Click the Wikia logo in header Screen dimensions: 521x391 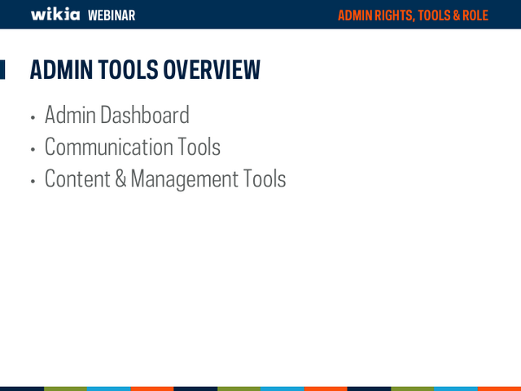tap(55, 14)
